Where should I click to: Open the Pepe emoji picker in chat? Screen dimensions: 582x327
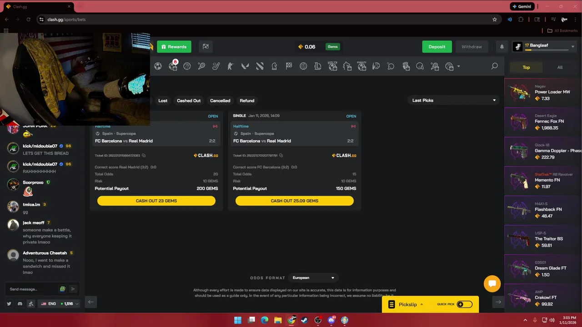pos(63,289)
